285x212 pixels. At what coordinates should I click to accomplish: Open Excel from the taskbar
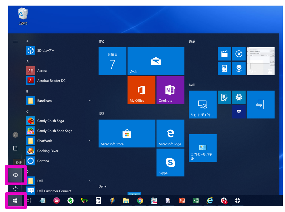tap(196, 201)
